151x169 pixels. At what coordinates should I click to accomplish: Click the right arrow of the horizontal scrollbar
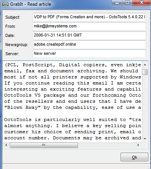(x=138, y=145)
